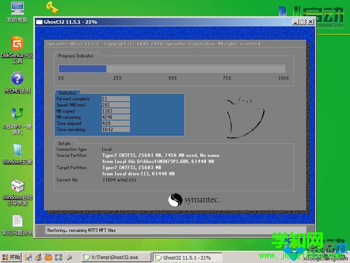Open Windows启动引导修复 icon
Viewport: 350px width, 263px height.
(17, 192)
